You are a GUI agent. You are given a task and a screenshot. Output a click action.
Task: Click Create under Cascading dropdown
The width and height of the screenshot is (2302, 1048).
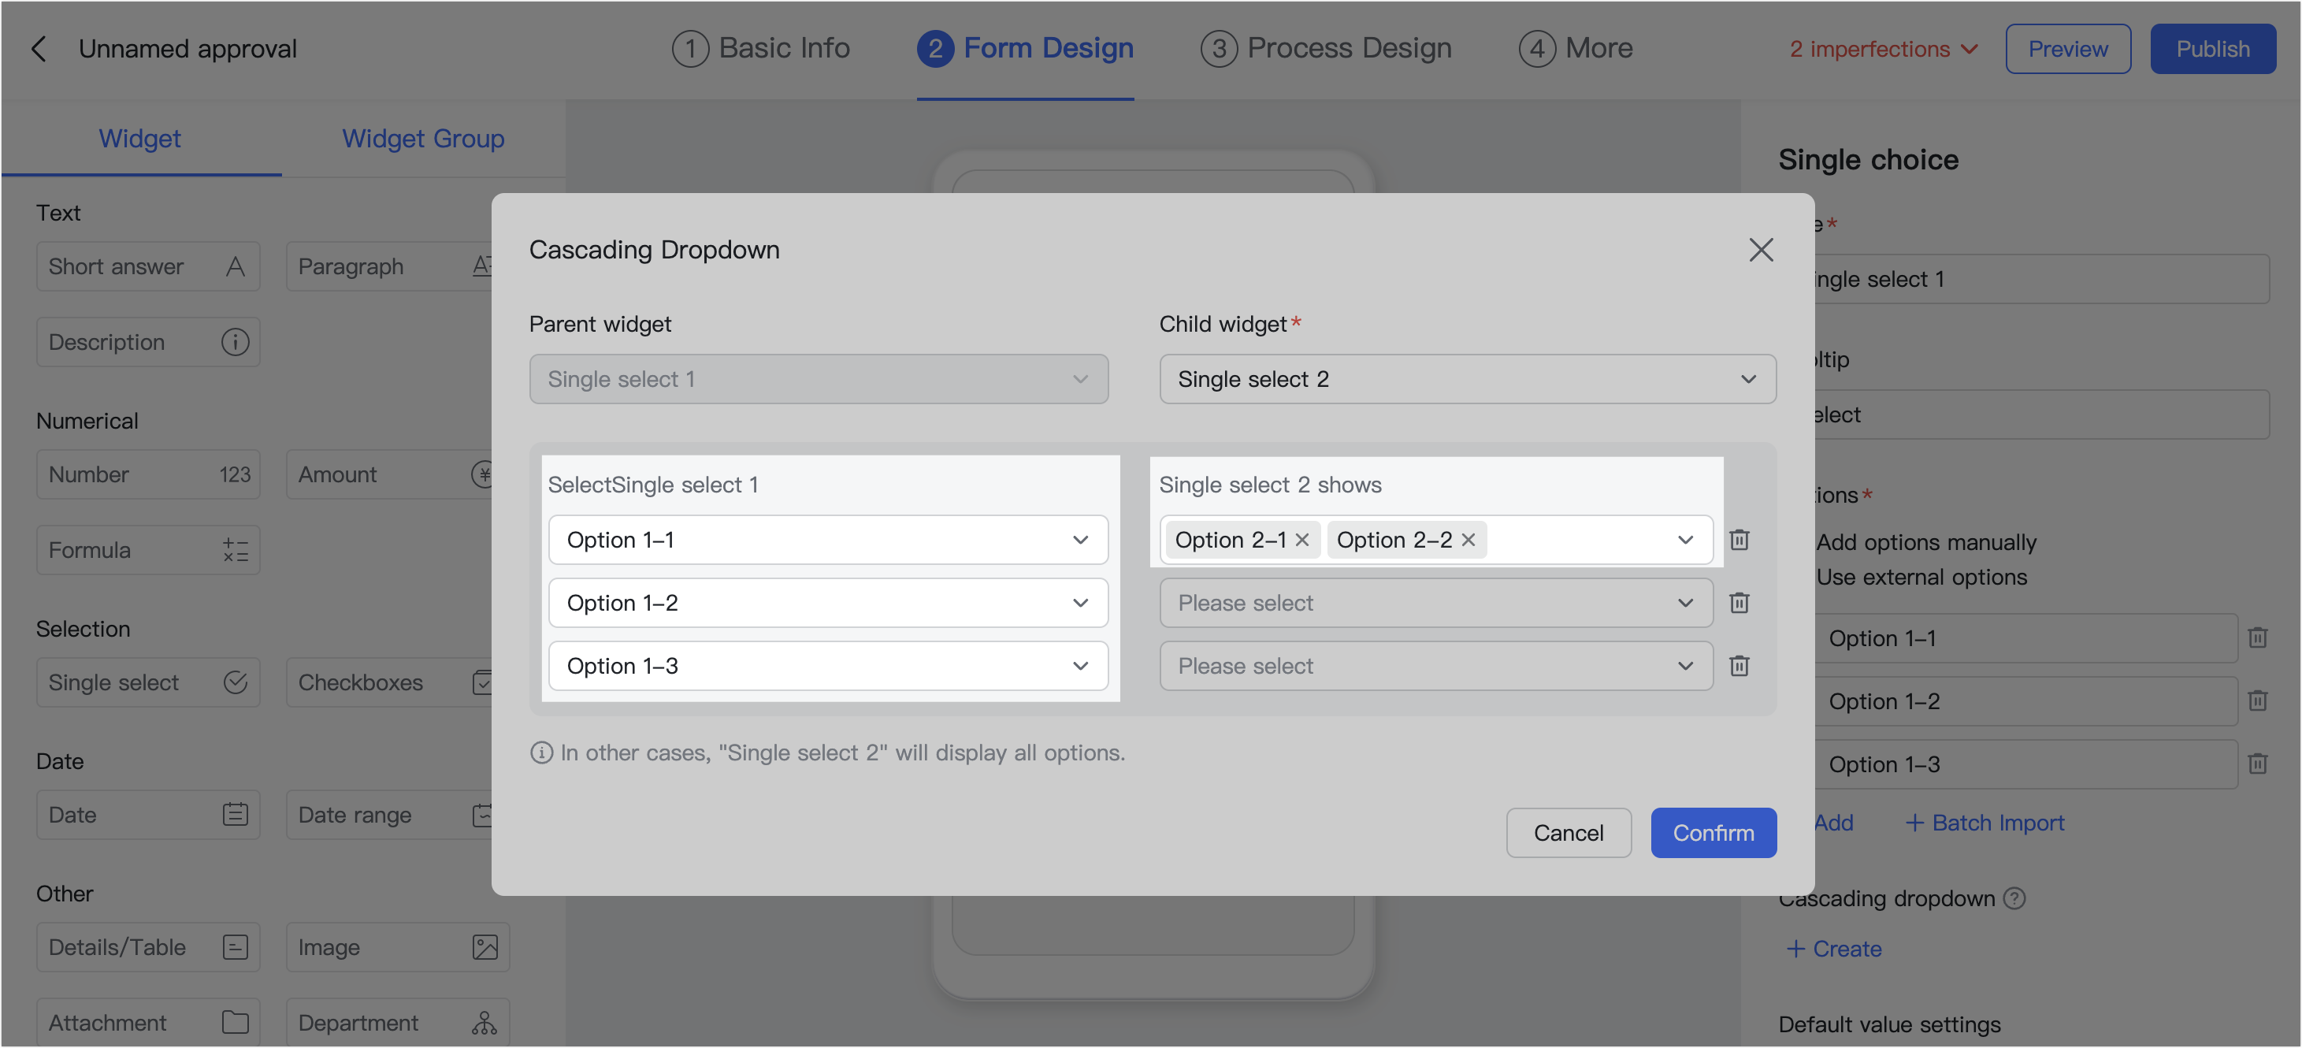pos(1834,949)
